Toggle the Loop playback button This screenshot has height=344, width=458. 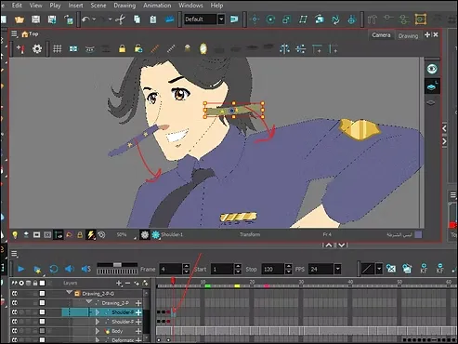point(54,269)
